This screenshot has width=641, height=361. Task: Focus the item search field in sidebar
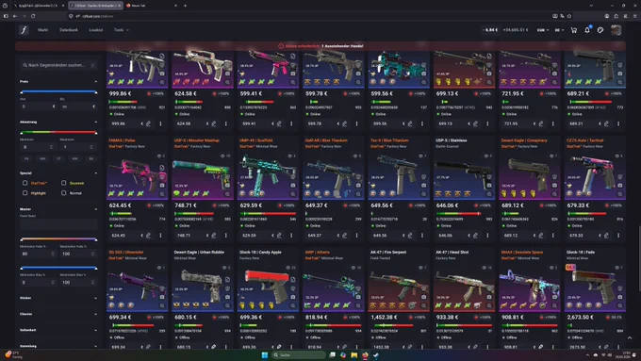point(58,65)
